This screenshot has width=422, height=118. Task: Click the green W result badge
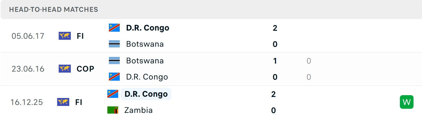click(407, 102)
